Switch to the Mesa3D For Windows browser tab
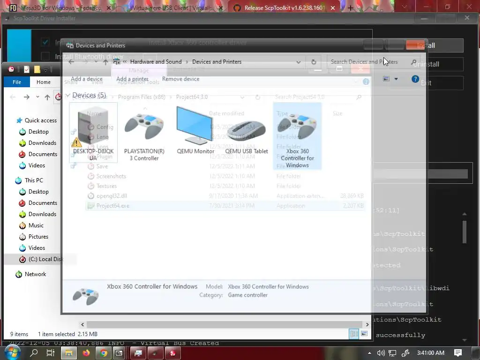This screenshot has width=480, height=360. (60, 7)
